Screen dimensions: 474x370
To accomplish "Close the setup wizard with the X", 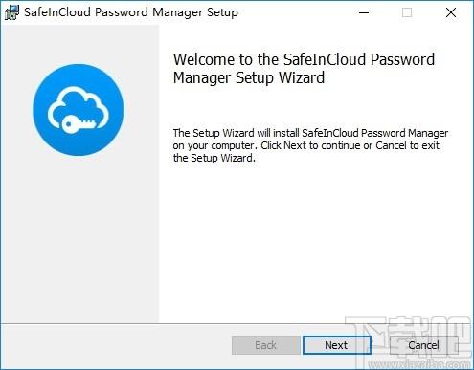I will (x=451, y=12).
